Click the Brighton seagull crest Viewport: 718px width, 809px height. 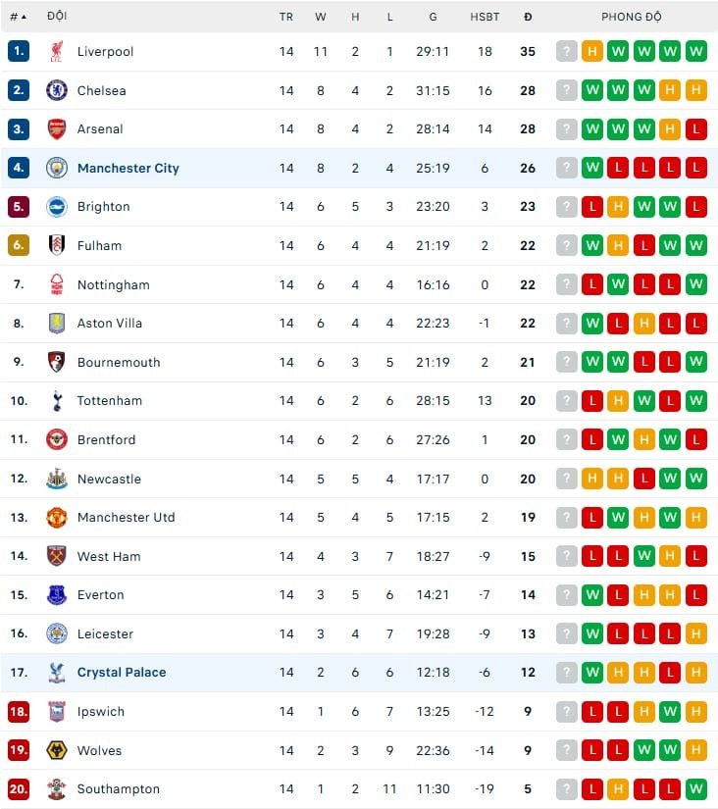[56, 207]
